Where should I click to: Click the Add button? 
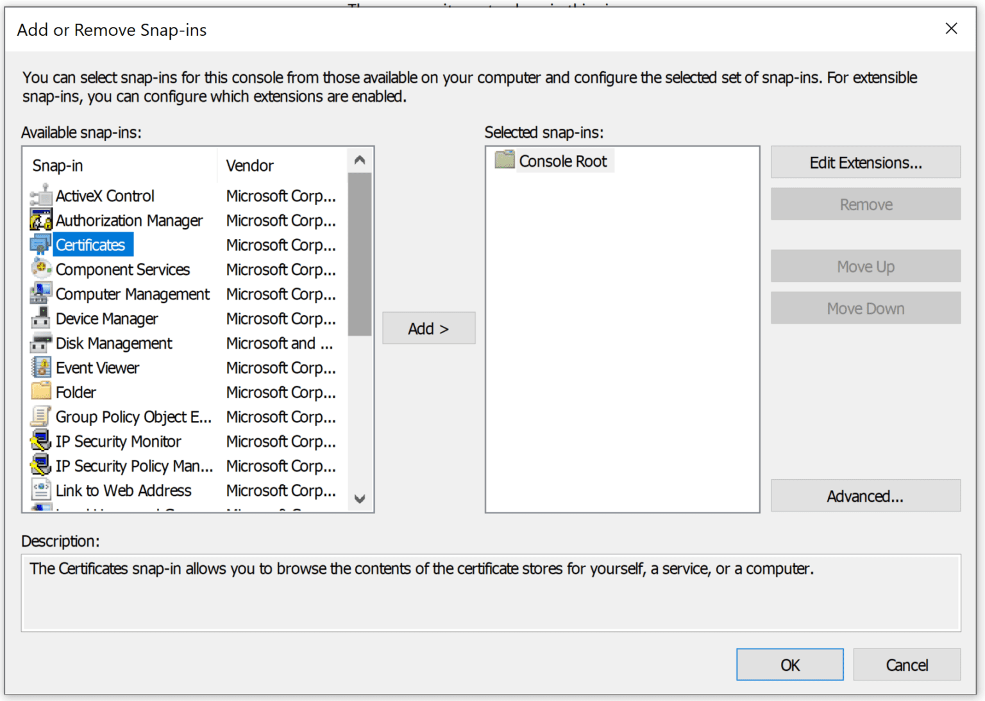(x=428, y=328)
